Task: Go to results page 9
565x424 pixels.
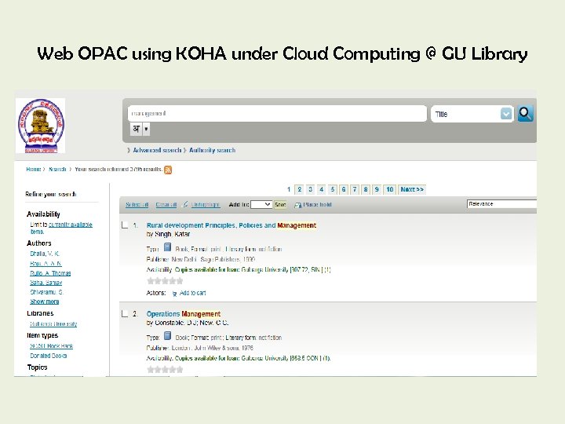Action: (x=377, y=189)
